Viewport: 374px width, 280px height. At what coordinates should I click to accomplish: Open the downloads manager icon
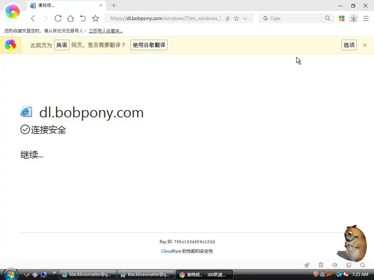click(x=354, y=18)
